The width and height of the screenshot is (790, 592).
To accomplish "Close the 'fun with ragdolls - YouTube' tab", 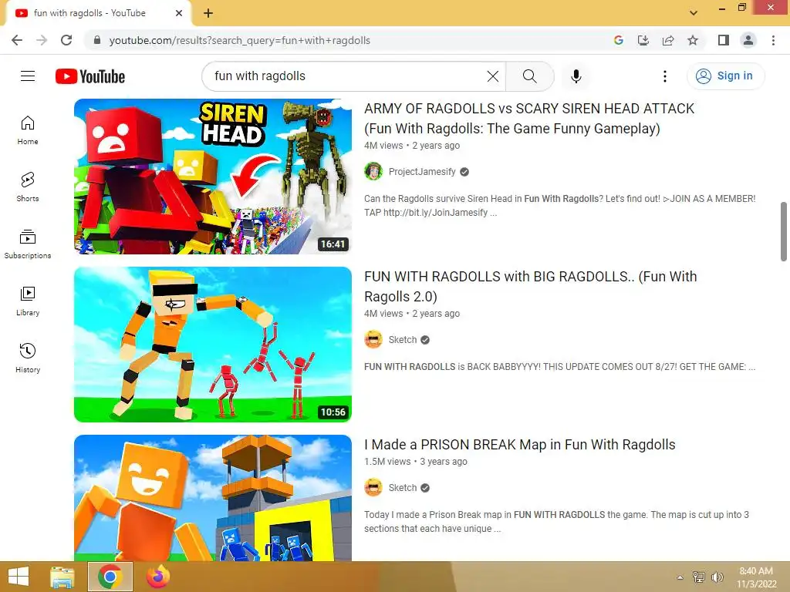I will (179, 13).
